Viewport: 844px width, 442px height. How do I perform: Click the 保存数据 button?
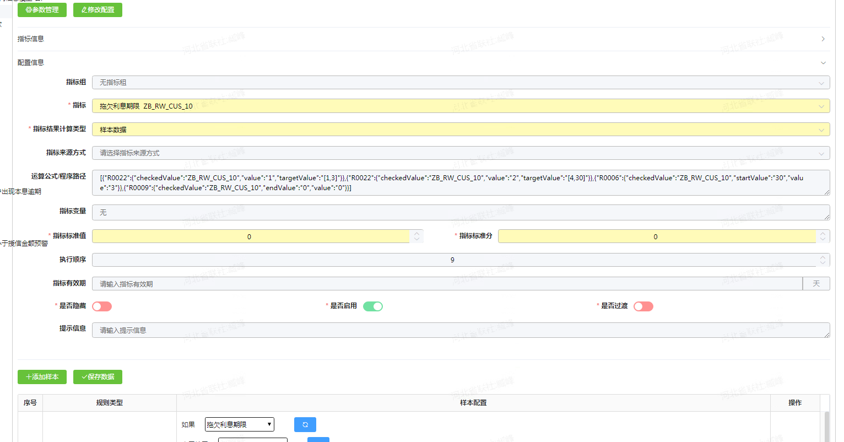[98, 377]
